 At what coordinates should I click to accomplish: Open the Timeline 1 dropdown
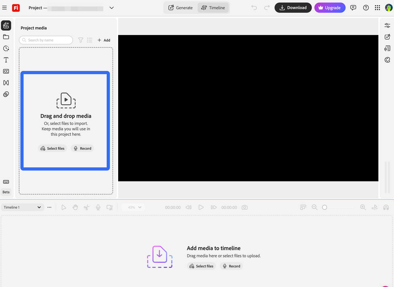[22, 207]
